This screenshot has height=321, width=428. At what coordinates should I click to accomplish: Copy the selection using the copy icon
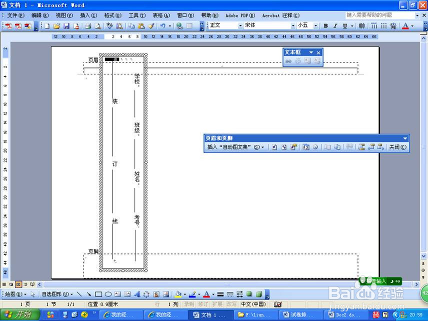tap(131, 26)
